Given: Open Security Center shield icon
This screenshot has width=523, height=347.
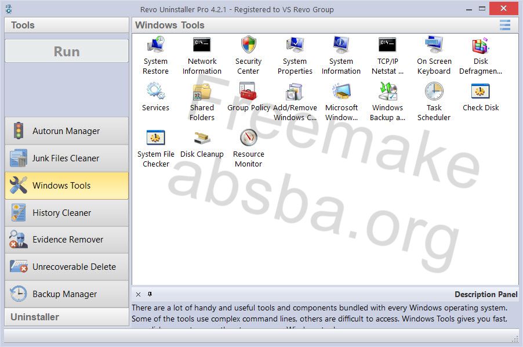Looking at the screenshot, I should (249, 45).
